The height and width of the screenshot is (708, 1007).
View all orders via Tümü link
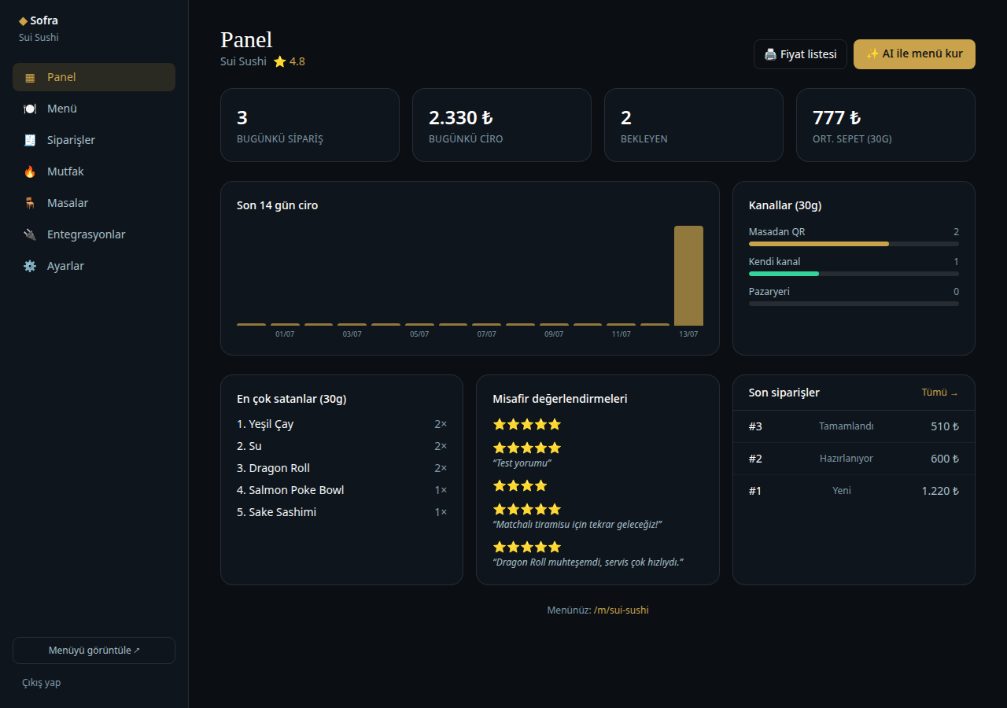(x=940, y=393)
